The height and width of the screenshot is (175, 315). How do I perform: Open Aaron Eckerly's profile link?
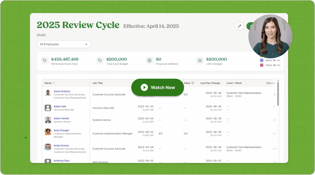[62, 91]
